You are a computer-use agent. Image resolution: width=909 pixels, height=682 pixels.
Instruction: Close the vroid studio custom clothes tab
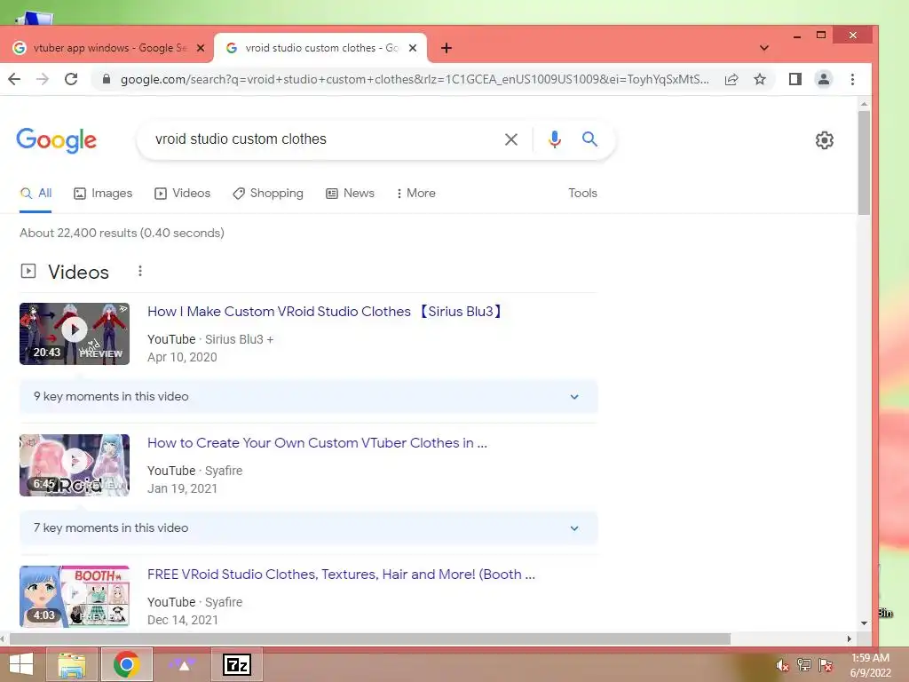[x=413, y=48]
